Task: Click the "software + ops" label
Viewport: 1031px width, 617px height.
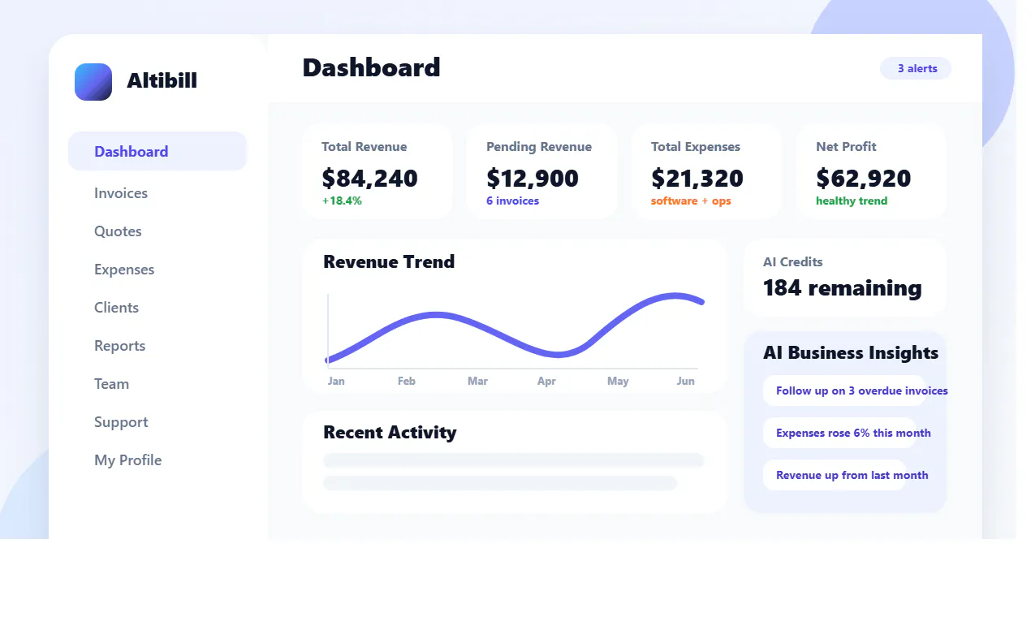Action: click(691, 201)
